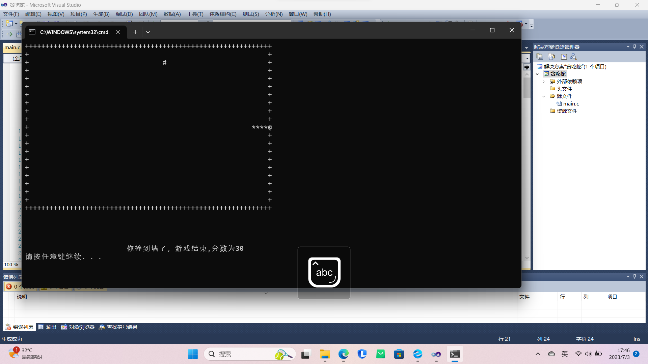
Task: Expand the 外部依赖项 folder
Action: [x=544, y=82]
